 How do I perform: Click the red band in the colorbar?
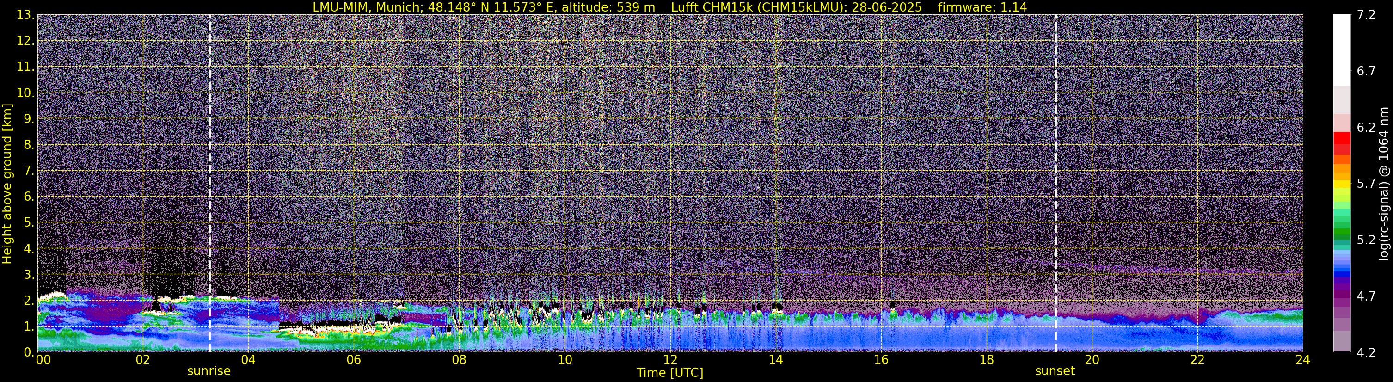(x=1342, y=138)
